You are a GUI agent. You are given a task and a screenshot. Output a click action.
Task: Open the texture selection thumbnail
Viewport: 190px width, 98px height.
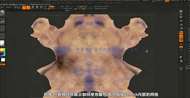click(x=2, y=36)
